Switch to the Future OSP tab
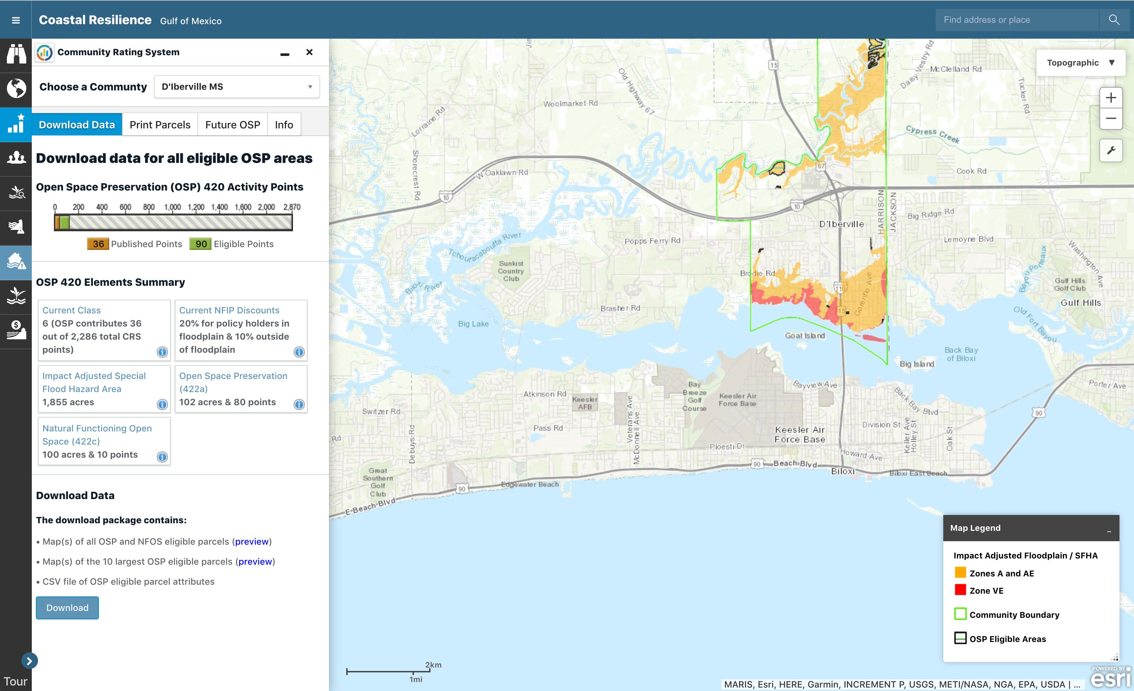 coord(233,125)
